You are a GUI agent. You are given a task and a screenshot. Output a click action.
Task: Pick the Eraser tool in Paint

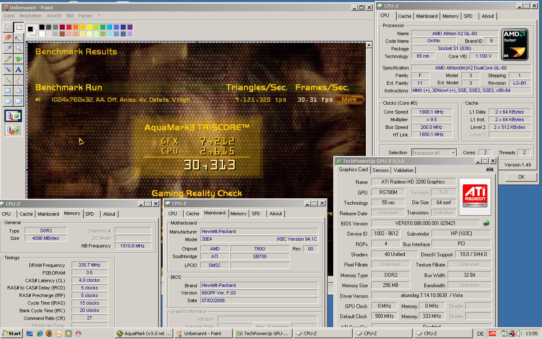pos(8,38)
